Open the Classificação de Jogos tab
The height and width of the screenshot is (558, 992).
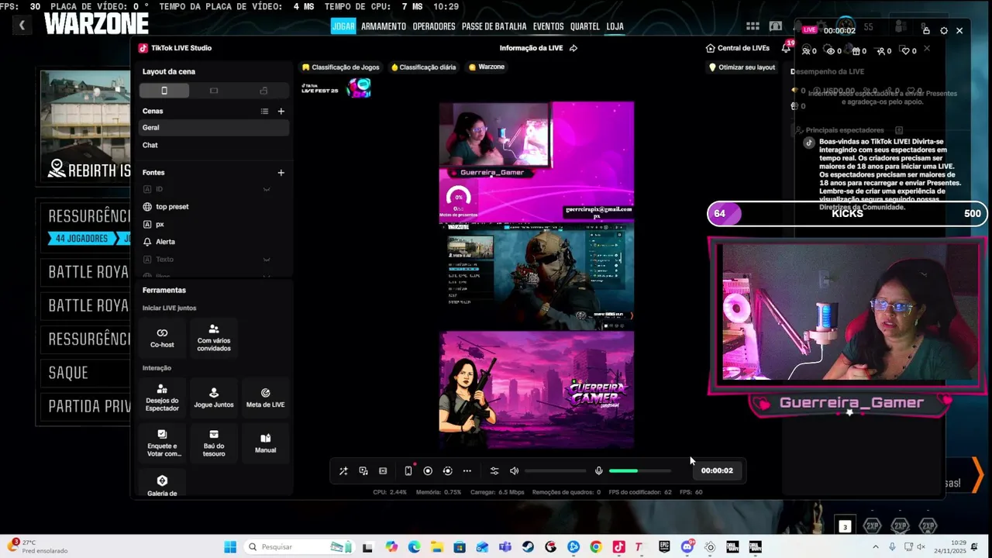(x=341, y=67)
